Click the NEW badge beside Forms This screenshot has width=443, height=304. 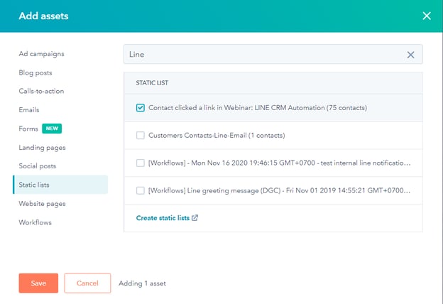(52, 129)
